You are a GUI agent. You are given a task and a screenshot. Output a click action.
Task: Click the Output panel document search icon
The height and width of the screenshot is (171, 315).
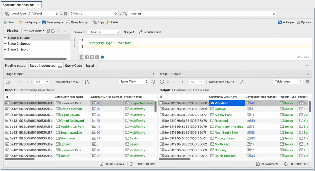coord(241,82)
